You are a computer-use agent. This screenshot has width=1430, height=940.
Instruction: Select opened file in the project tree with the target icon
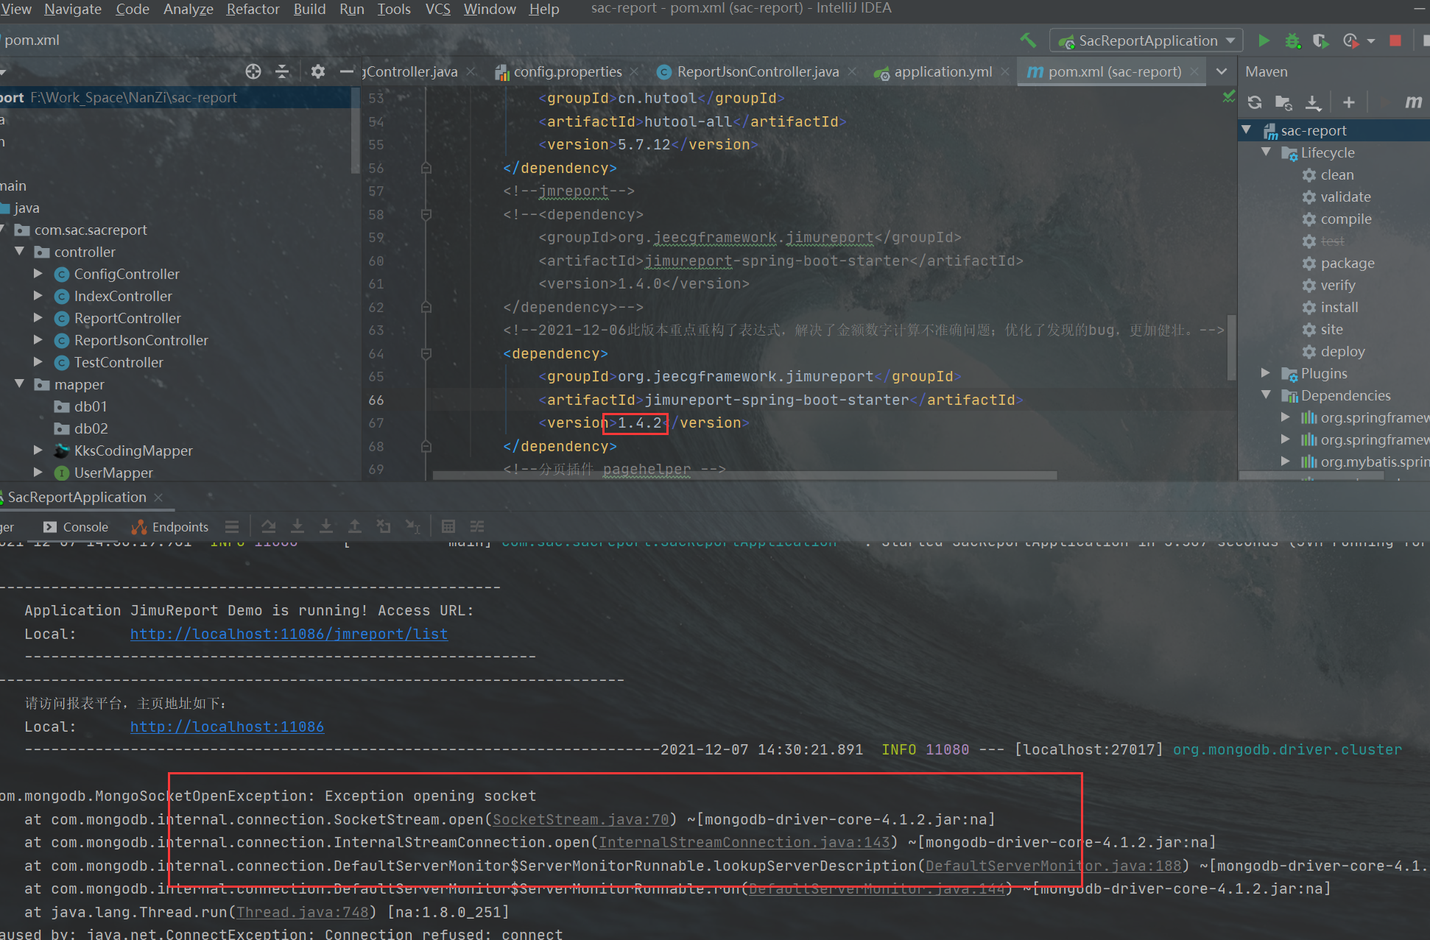(253, 71)
